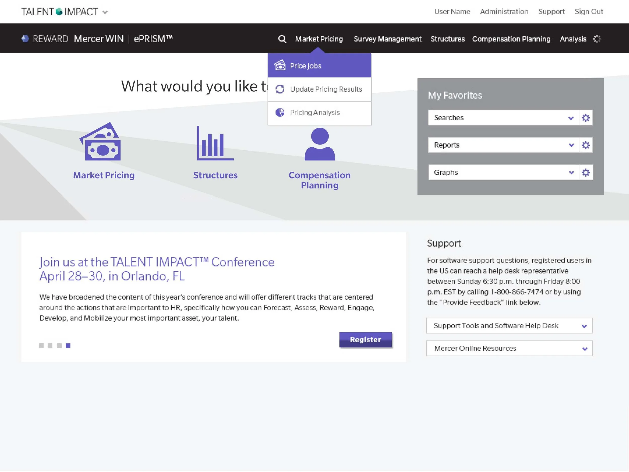Click the TALENT IMPACT Conference headline

point(157,269)
